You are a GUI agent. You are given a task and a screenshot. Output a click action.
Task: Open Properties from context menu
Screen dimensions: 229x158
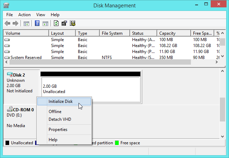tap(64, 130)
